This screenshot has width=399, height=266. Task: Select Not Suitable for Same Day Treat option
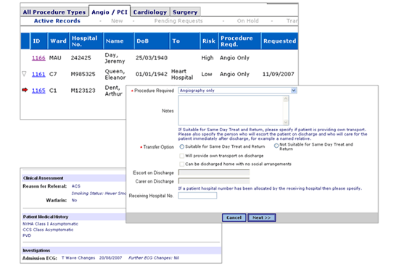point(276,146)
